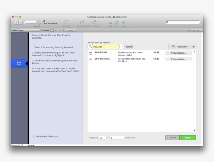Click the box icon next to item 905-0020.K

pos(91,53)
